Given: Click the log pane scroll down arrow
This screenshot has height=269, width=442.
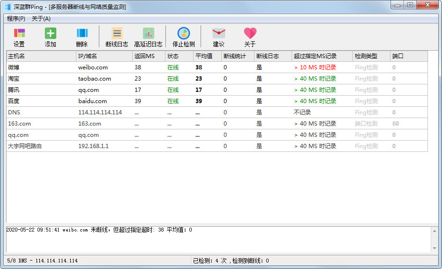Looking at the screenshot, I should (x=435, y=248).
